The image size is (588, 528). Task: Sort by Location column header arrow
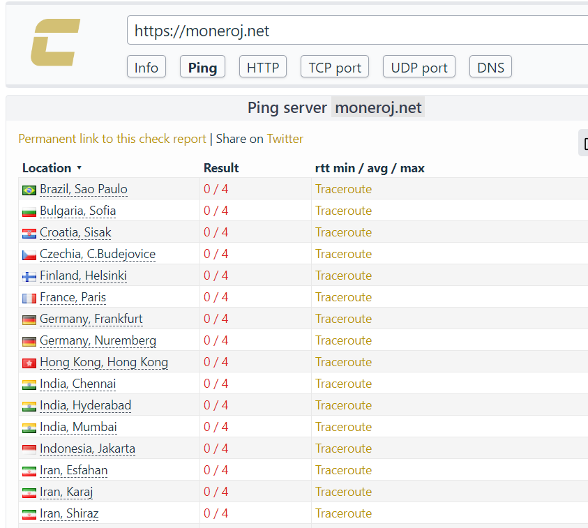coord(79,168)
